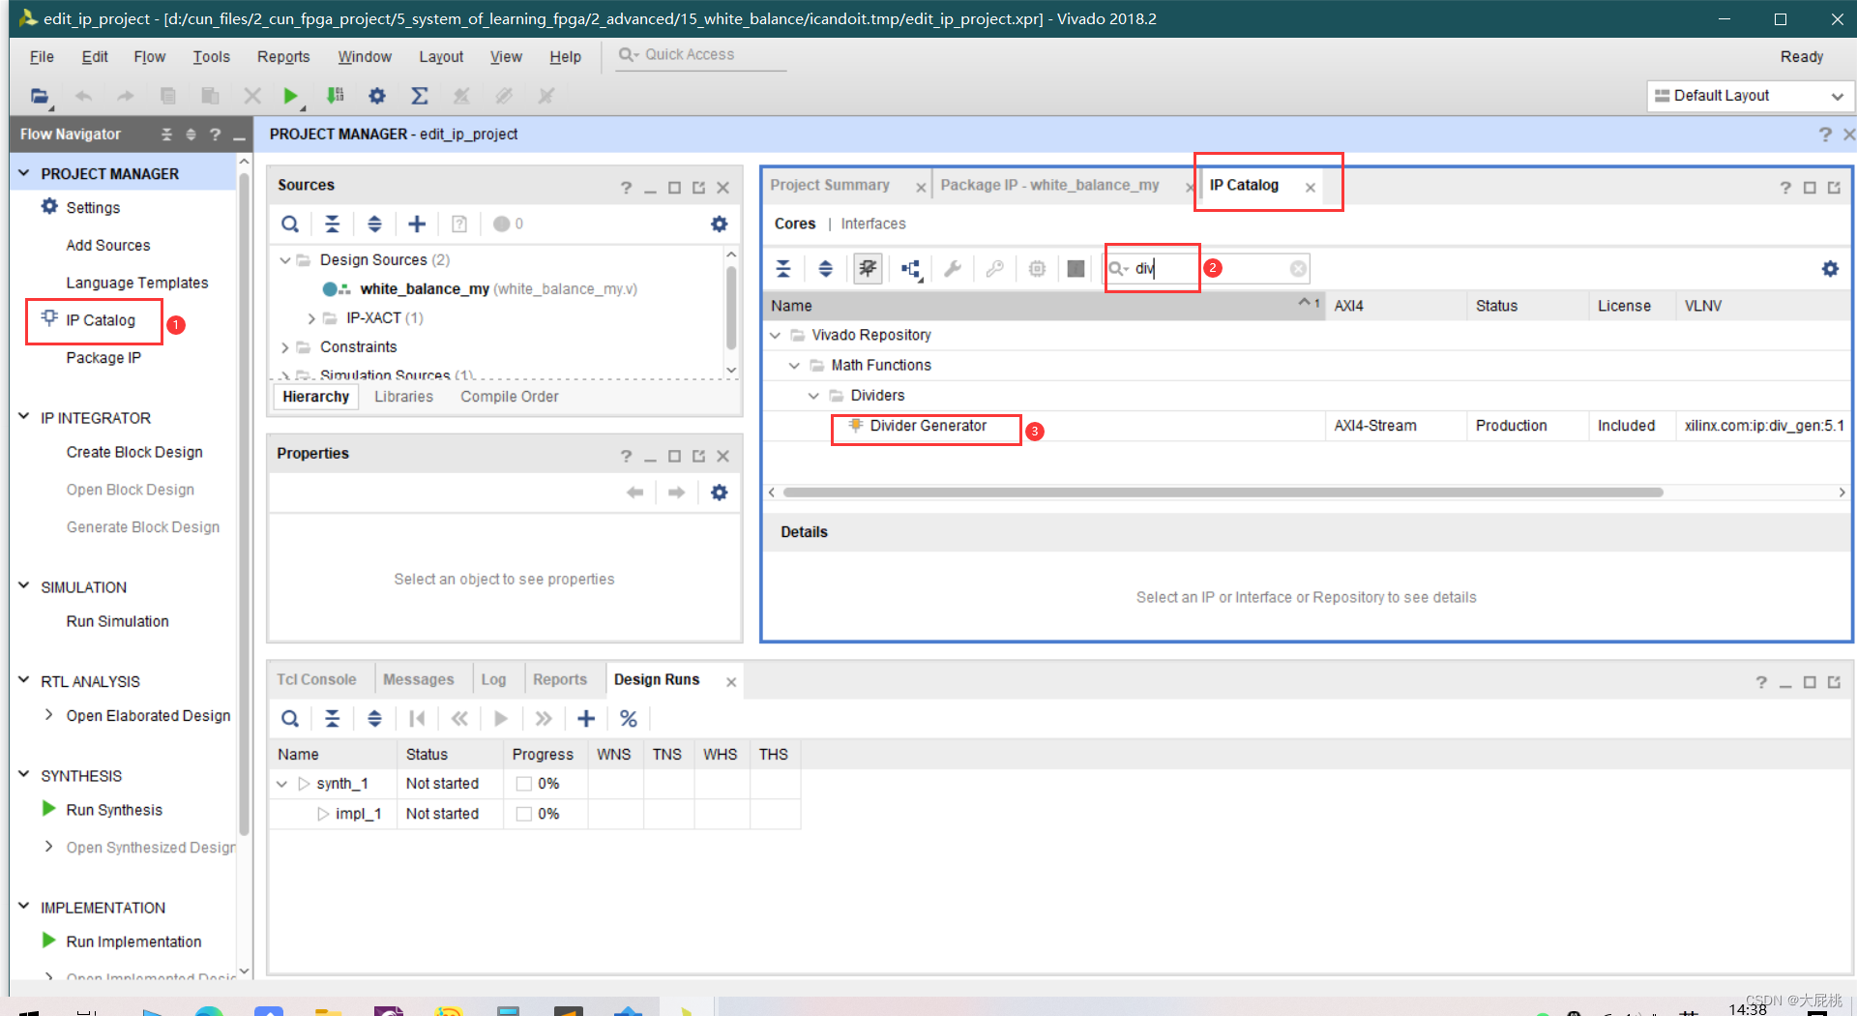
Task: Click Package IP in Flow Navigator
Action: [103, 358]
